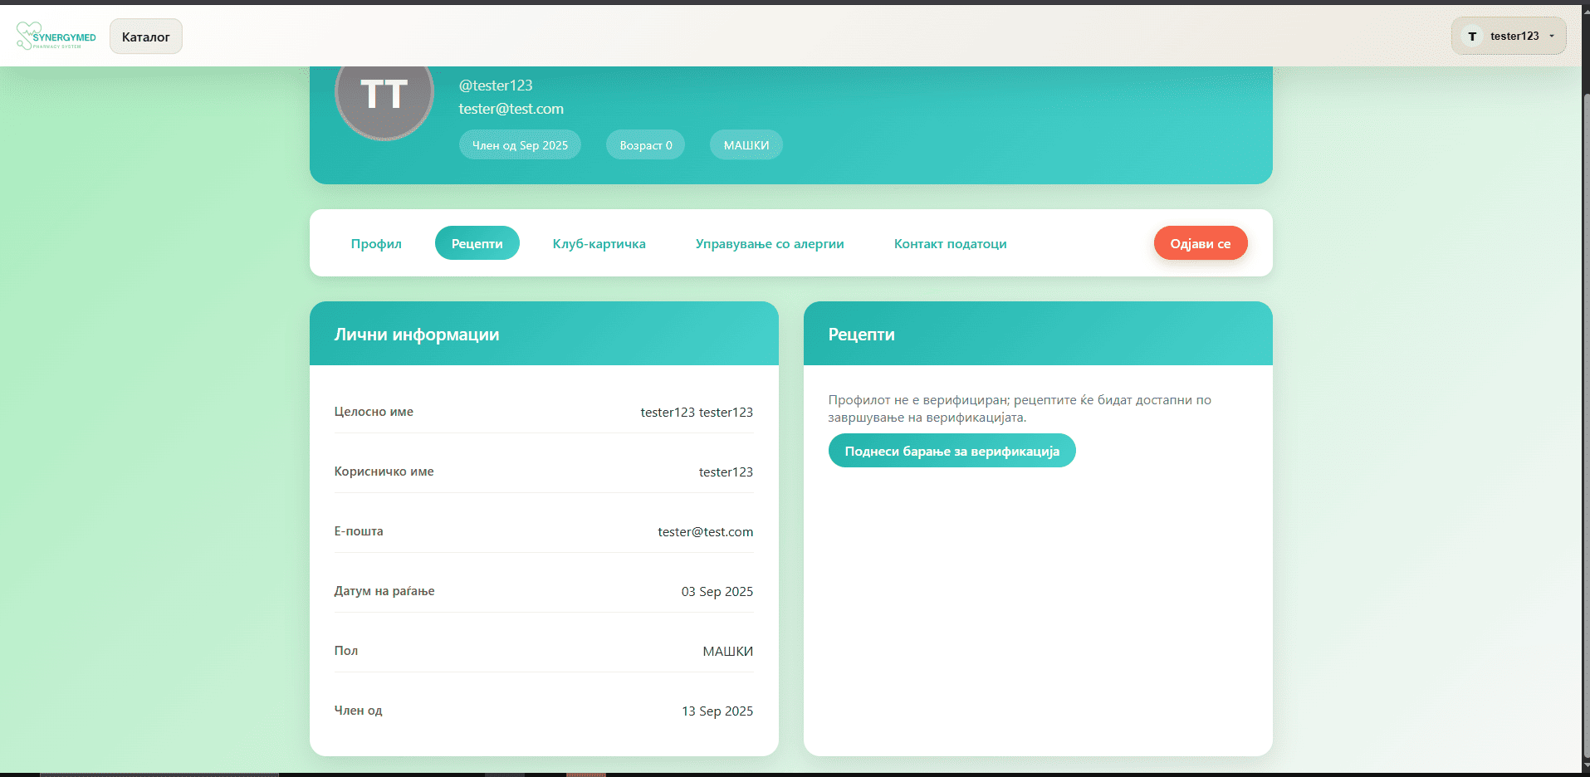1590x777 pixels.
Task: Click the МАШКИ badge in header
Action: point(746,145)
